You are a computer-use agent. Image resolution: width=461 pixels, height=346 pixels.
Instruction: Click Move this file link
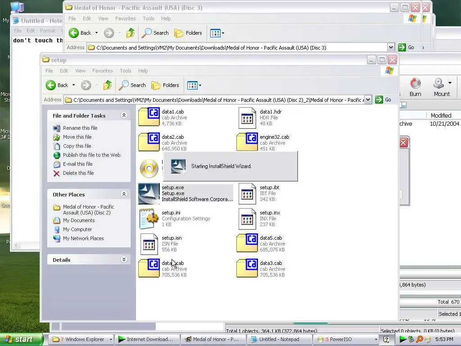77,137
